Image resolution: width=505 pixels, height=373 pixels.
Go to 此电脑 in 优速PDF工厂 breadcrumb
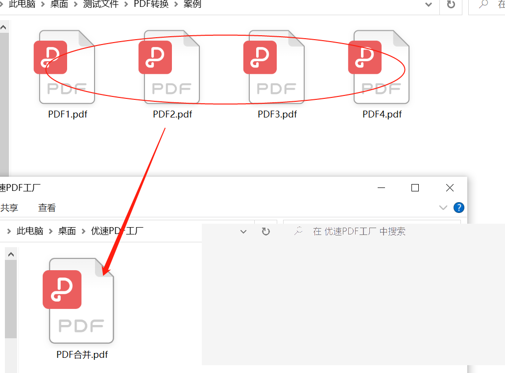pos(29,231)
